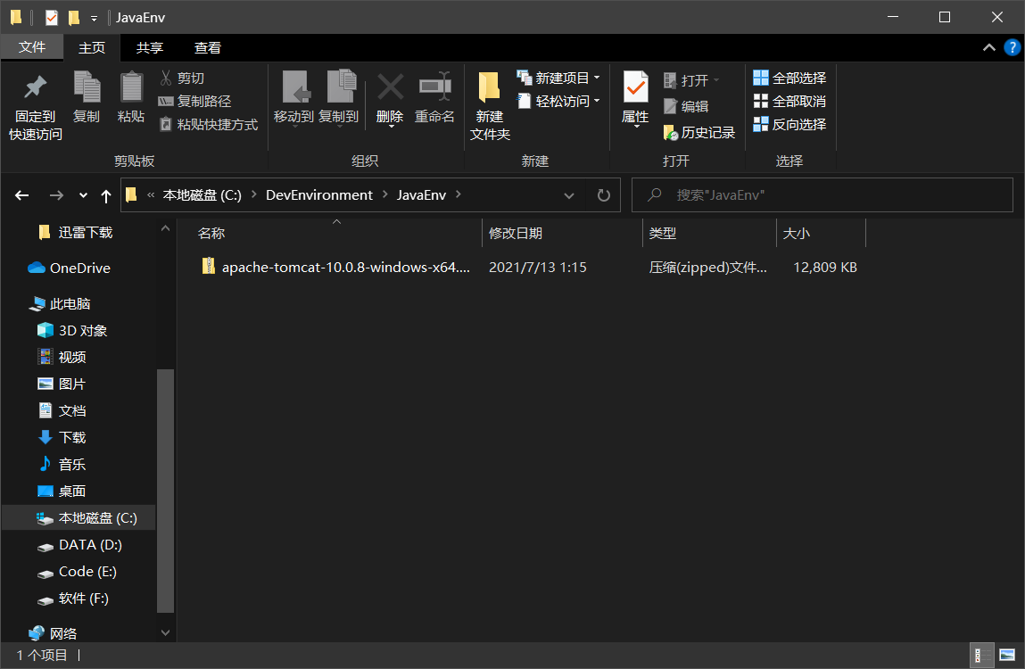Open 下载 (Downloads) in sidebar
Viewport: 1025px width, 669px height.
click(62, 437)
